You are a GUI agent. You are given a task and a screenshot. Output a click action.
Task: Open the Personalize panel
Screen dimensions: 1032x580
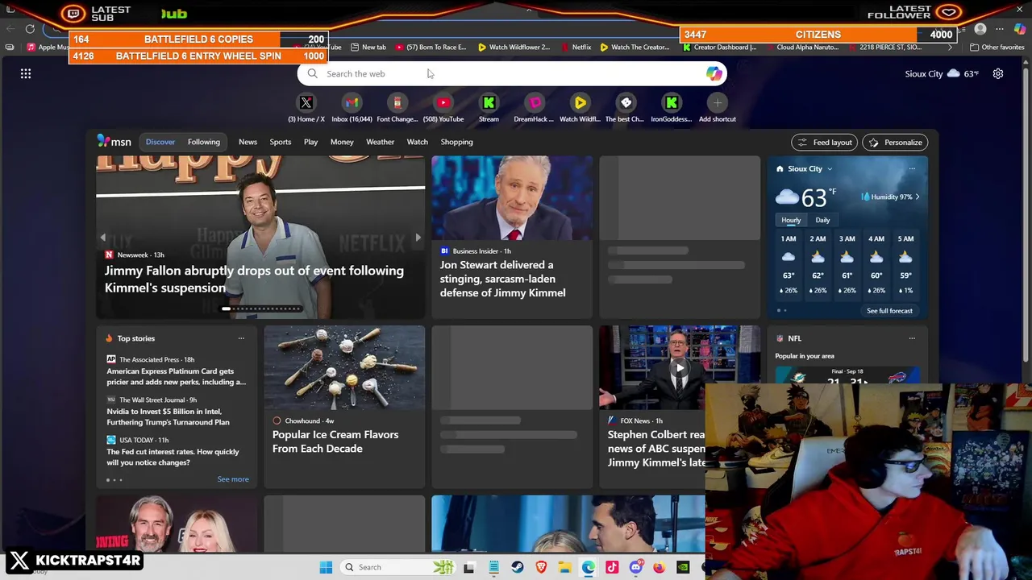[x=895, y=142]
